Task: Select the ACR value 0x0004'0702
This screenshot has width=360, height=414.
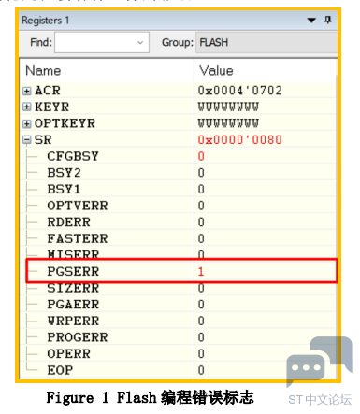Action: (x=239, y=91)
